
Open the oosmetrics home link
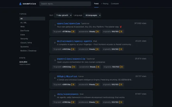(x=28, y=4)
